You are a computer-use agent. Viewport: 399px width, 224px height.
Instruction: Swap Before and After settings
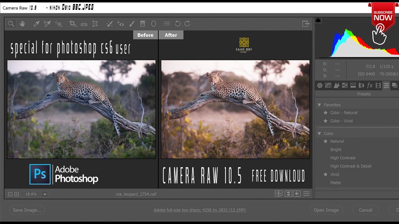pyautogui.click(x=288, y=194)
